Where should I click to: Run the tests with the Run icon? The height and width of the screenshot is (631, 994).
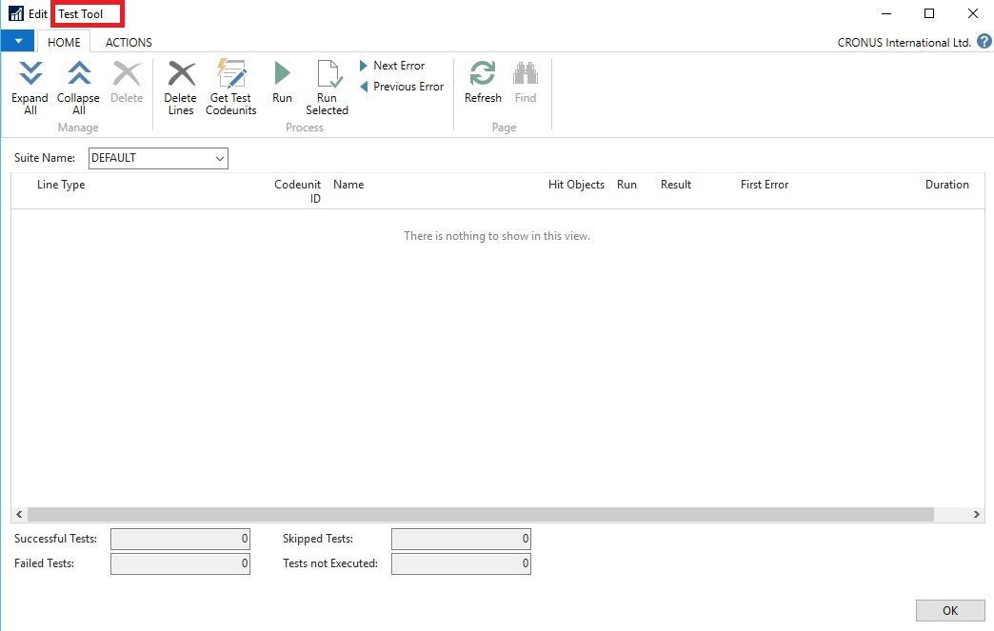point(282,75)
